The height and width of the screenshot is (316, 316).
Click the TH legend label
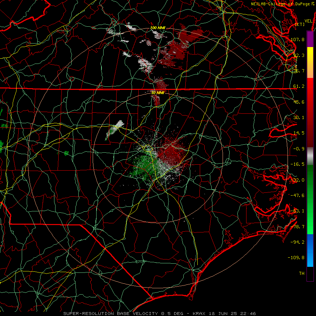(302, 274)
